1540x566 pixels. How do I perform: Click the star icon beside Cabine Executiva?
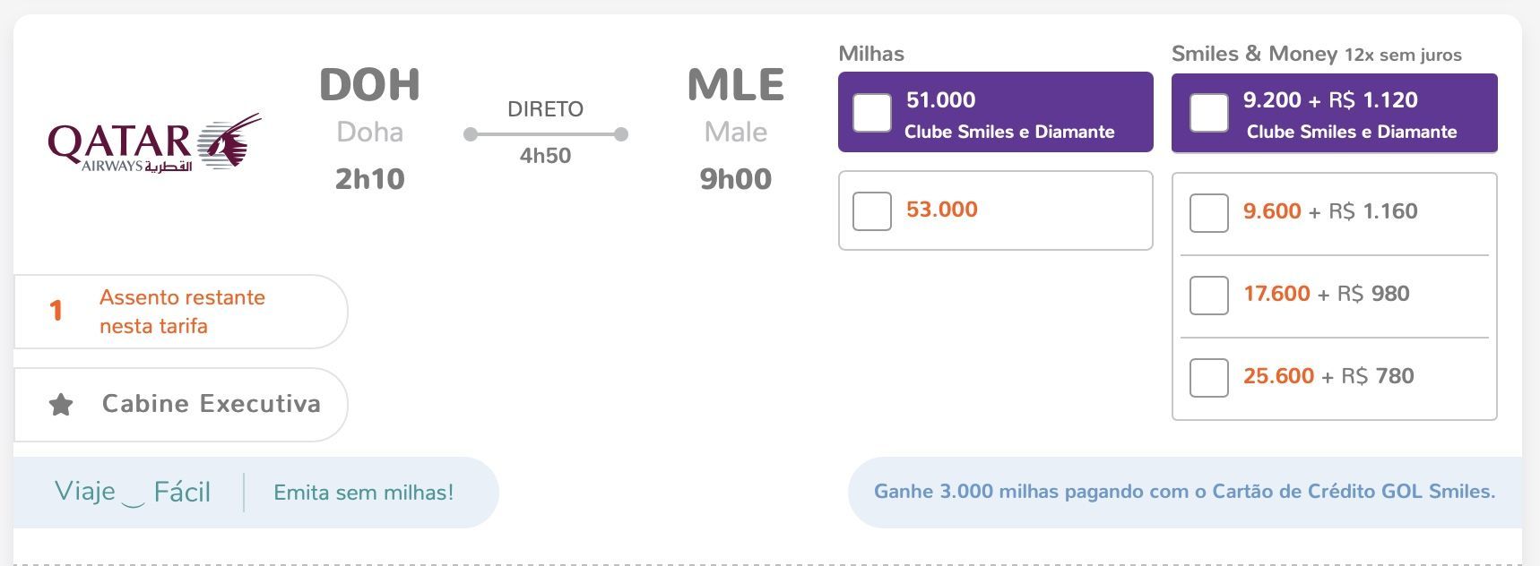point(61,405)
